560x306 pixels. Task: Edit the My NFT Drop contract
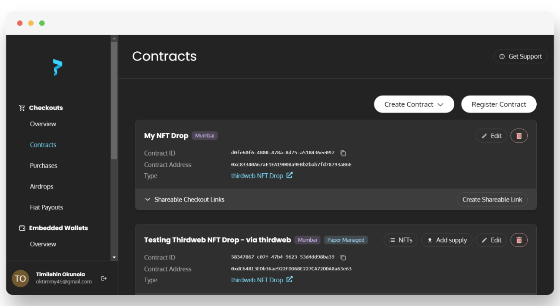(x=491, y=136)
